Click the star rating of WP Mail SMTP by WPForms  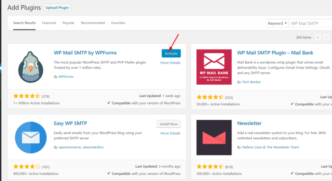tap(27, 96)
